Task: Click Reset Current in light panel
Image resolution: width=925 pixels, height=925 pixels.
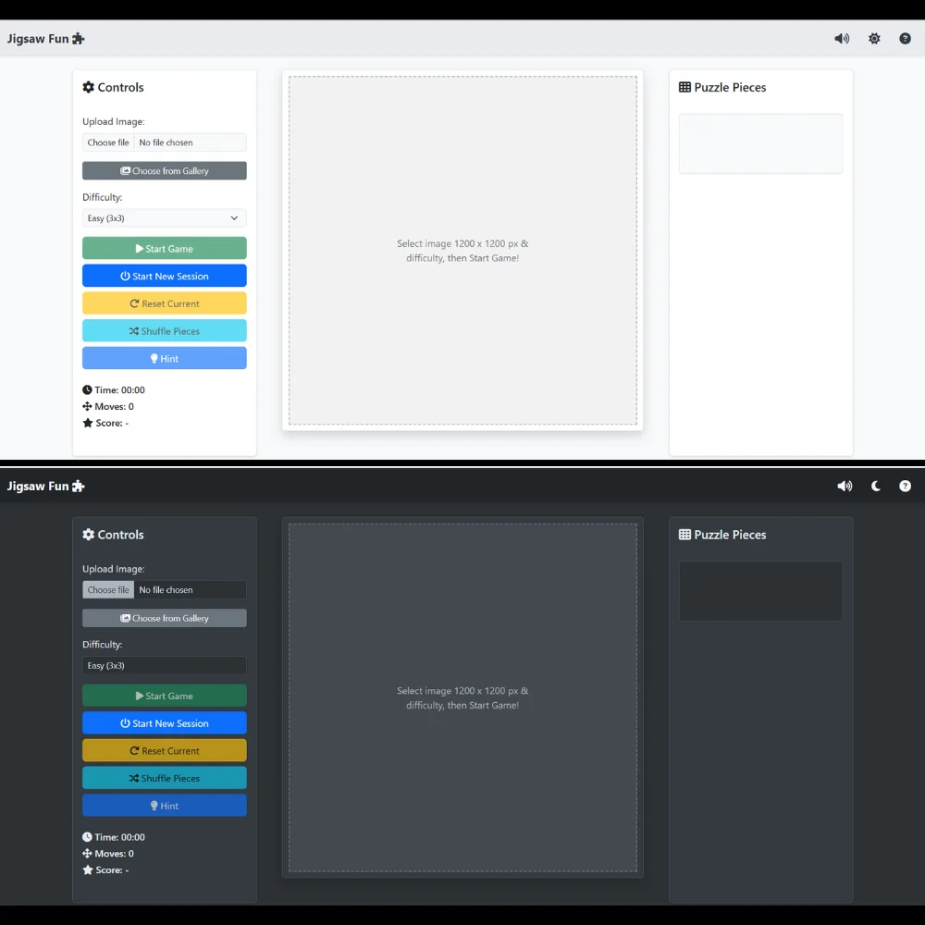Action: point(165,303)
